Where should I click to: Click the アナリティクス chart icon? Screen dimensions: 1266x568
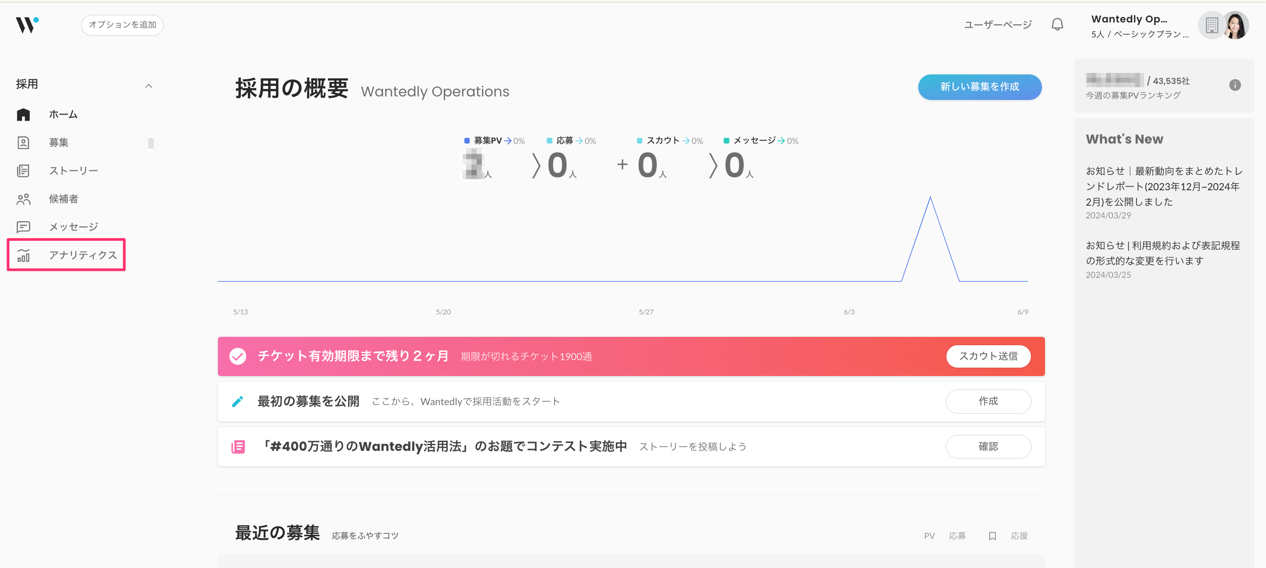click(x=23, y=255)
